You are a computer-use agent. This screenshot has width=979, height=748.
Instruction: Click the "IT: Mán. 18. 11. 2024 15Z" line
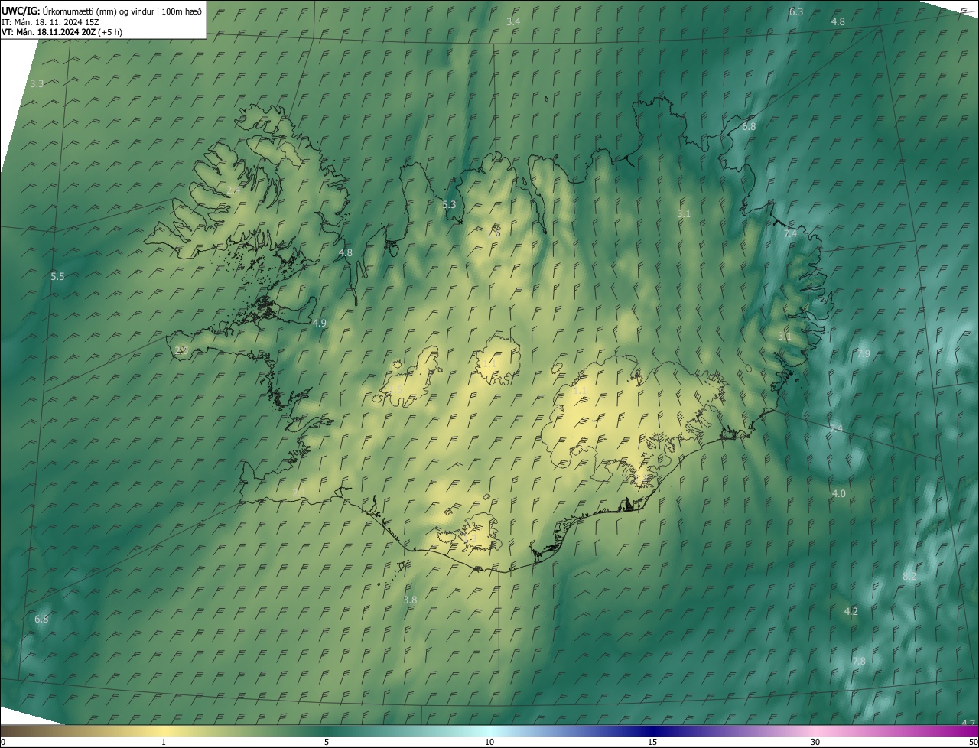50,21
